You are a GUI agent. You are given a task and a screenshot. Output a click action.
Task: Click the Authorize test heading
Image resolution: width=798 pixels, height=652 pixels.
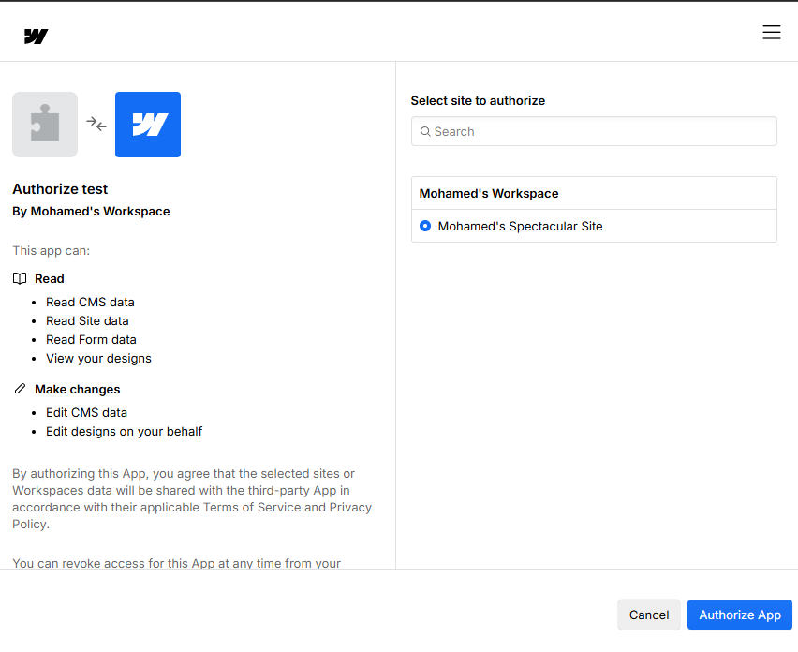point(60,189)
